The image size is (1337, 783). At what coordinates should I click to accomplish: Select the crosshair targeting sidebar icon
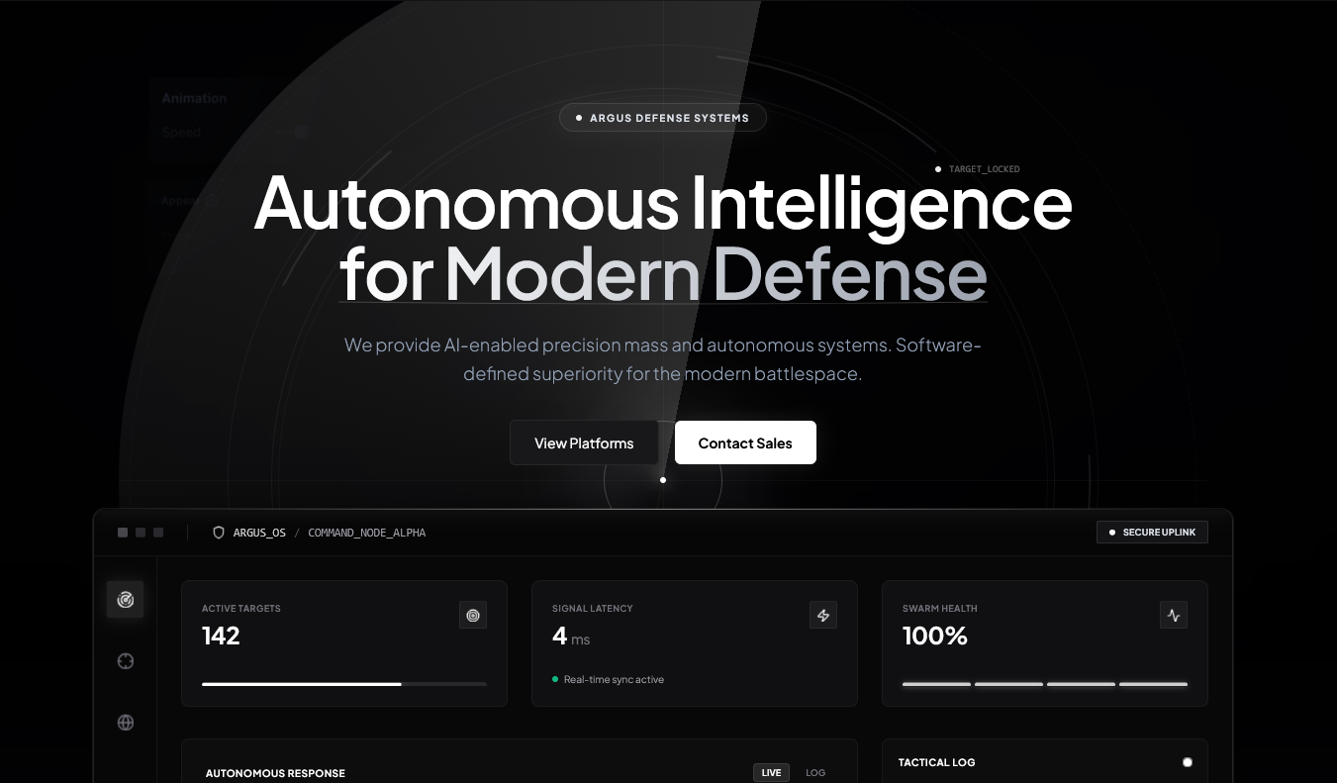coord(125,661)
